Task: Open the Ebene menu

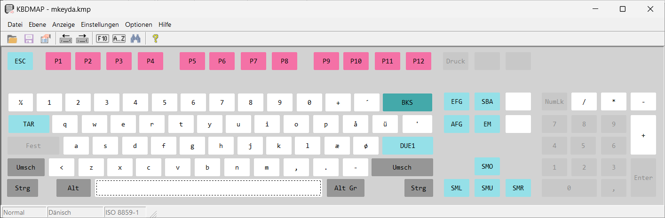Action: point(38,24)
